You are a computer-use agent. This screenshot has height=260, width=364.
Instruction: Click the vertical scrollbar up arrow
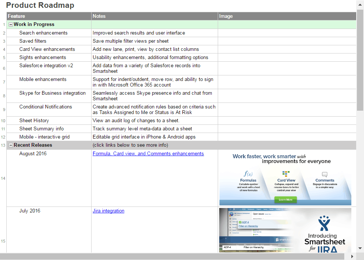360,4
